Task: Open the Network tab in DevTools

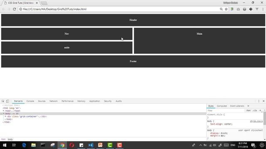Action: (x=54, y=101)
